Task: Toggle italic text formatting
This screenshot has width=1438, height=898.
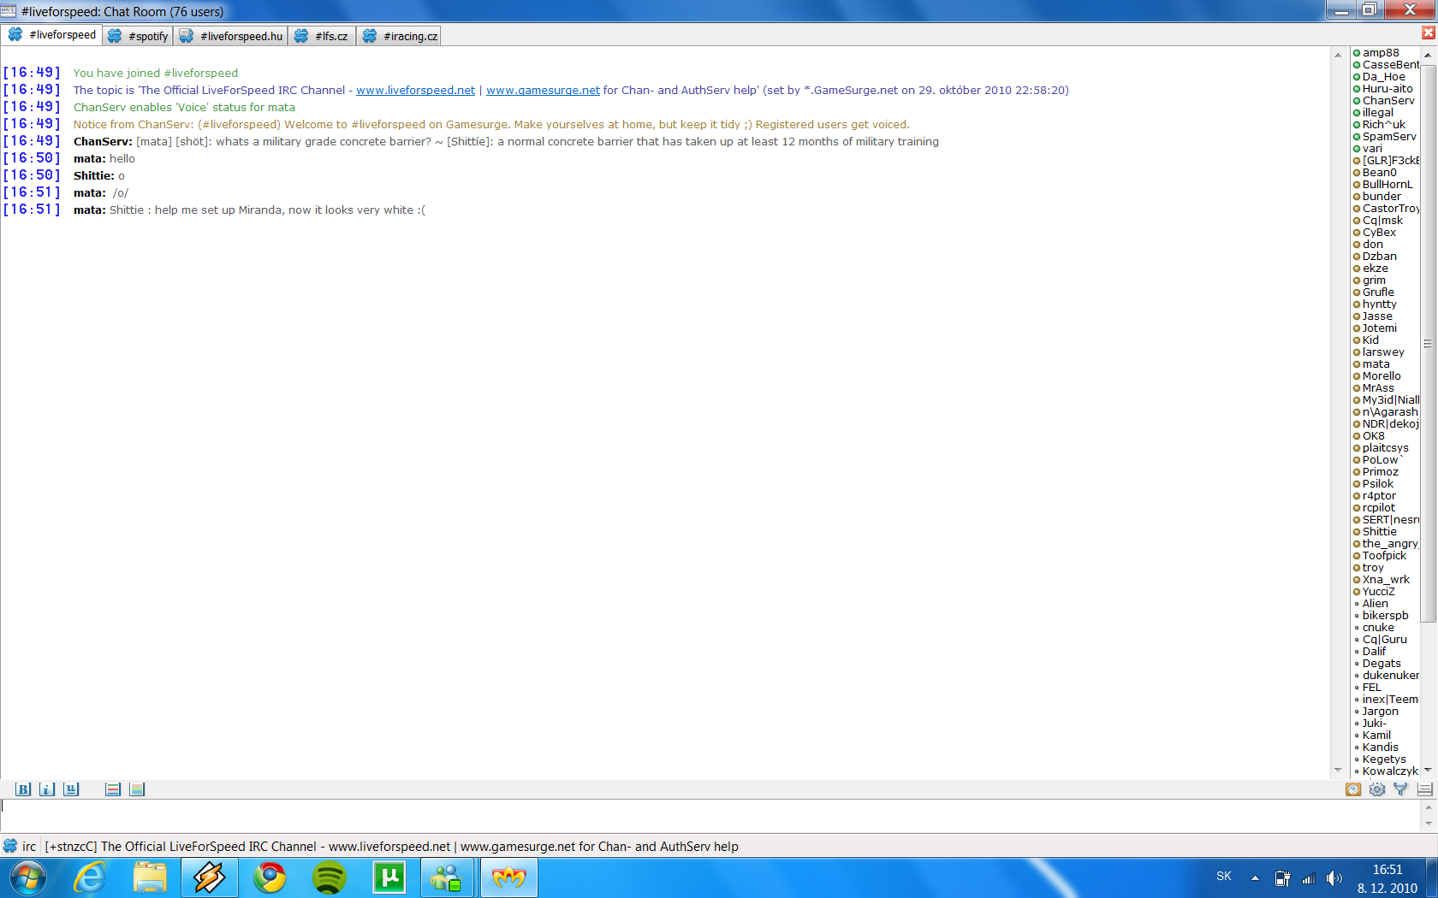Action: [47, 789]
